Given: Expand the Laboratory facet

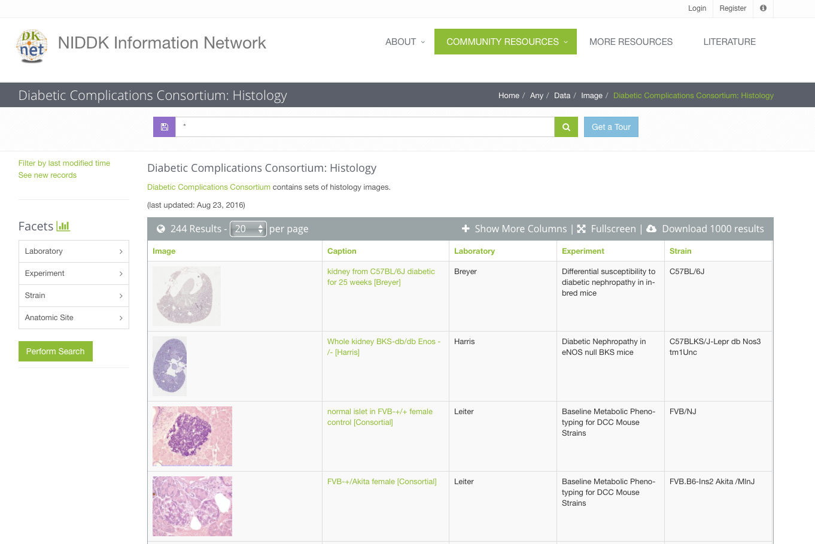Looking at the screenshot, I should pos(74,251).
